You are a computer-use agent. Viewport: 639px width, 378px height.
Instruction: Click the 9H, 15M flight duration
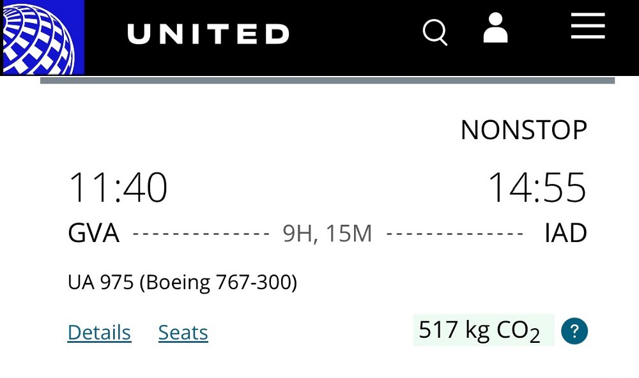coord(327,234)
